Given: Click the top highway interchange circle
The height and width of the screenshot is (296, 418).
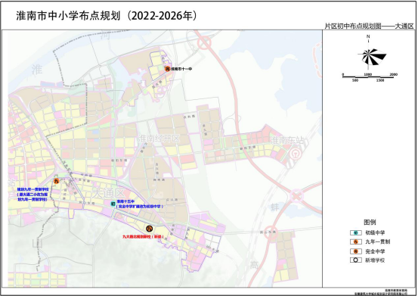Looking at the screenshot, I should (205, 42).
